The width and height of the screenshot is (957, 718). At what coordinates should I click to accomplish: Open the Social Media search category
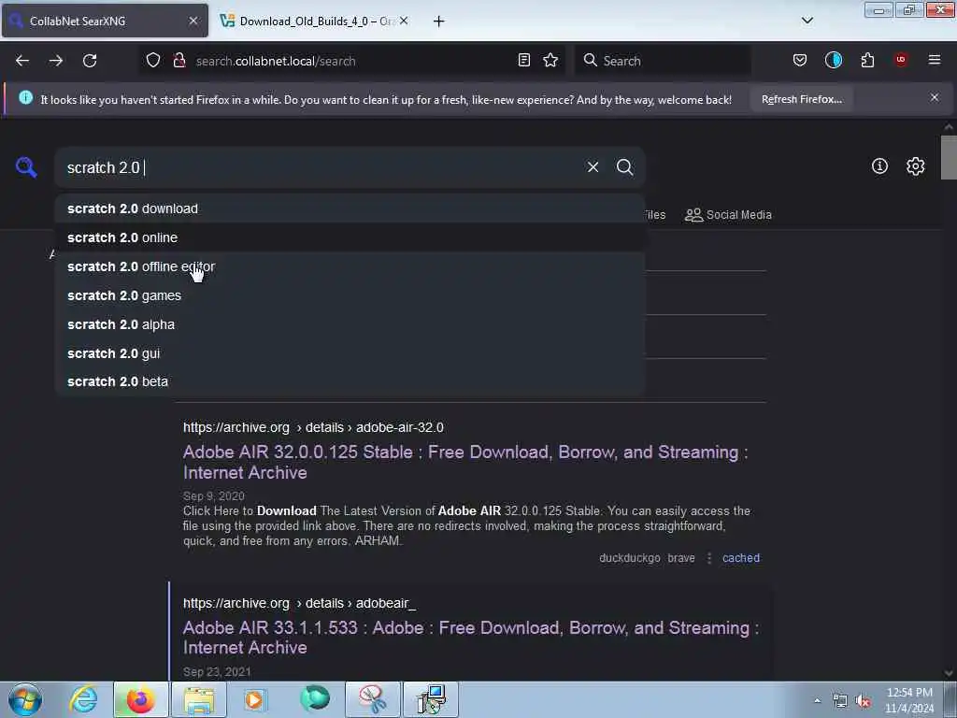[x=728, y=215]
